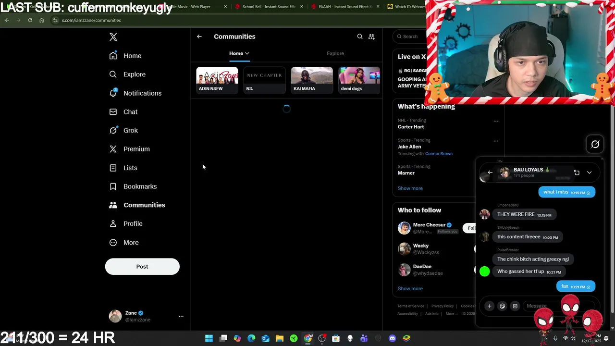The height and width of the screenshot is (346, 615).
Task: Switch to Watch IT browser tab
Action: pyautogui.click(x=406, y=7)
